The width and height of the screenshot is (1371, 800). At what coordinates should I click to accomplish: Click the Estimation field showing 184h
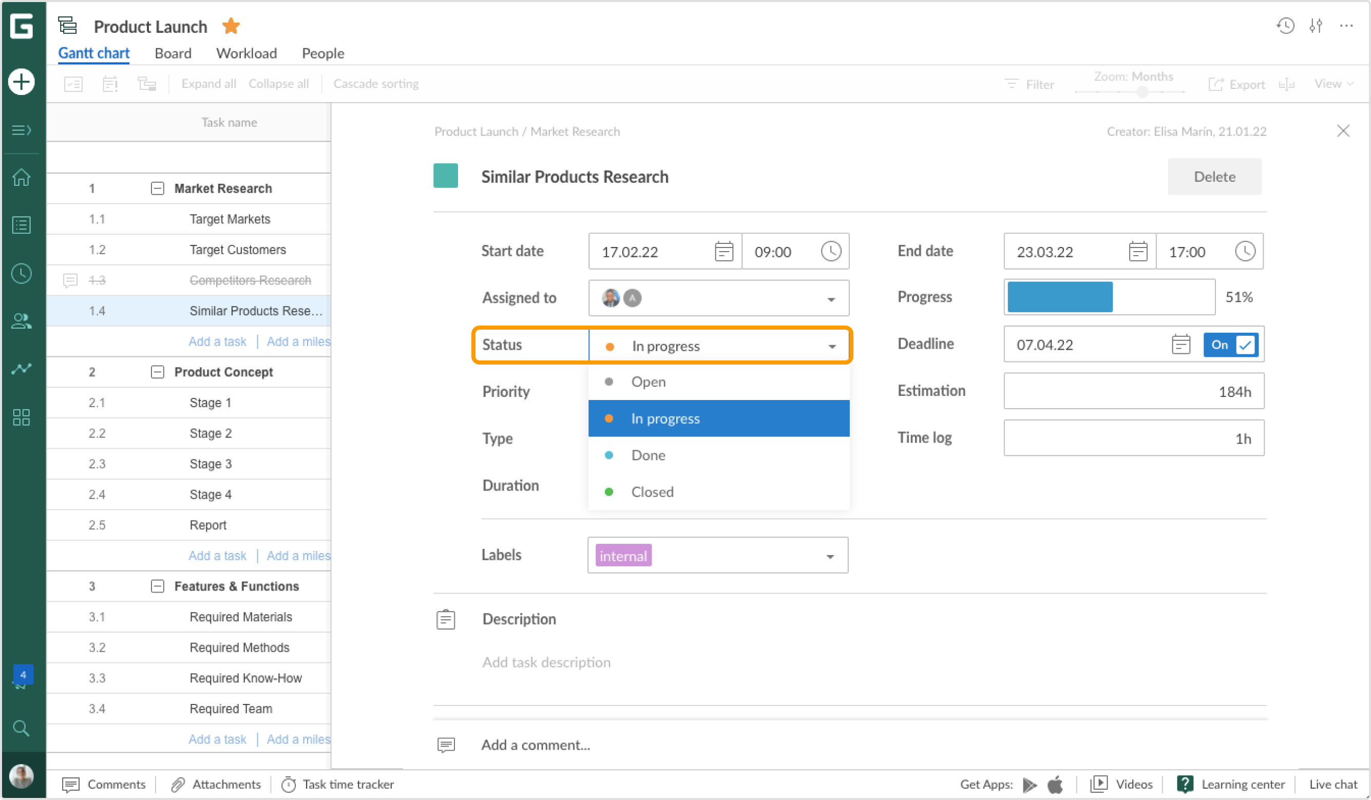1133,391
